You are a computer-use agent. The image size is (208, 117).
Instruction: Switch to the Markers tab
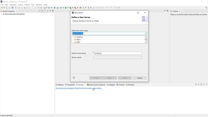(60, 85)
